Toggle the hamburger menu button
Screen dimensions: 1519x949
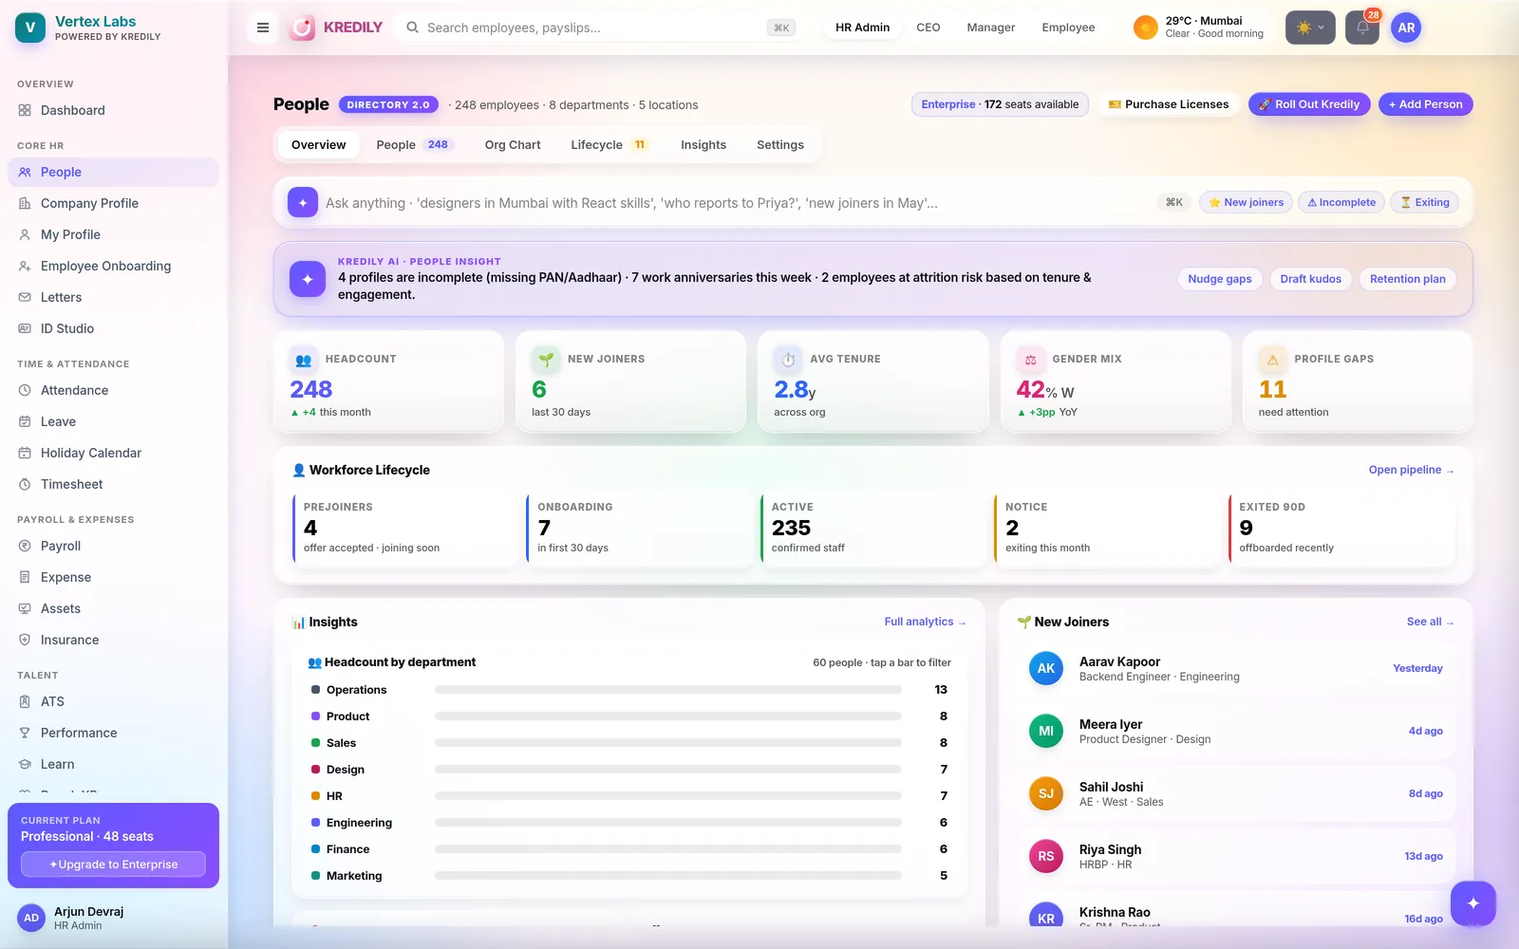pyautogui.click(x=263, y=28)
